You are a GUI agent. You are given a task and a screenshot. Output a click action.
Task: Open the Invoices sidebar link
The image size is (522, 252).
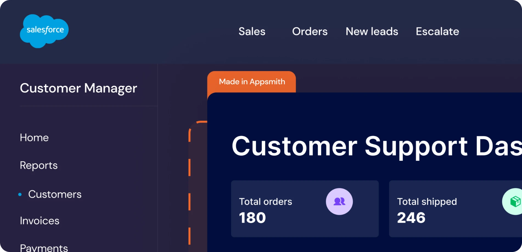click(x=40, y=221)
